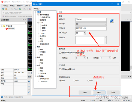The image size is (132, 102).
Task: Enable 连接异常关闭时自动重新连接 checkbox
Action: point(60,53)
